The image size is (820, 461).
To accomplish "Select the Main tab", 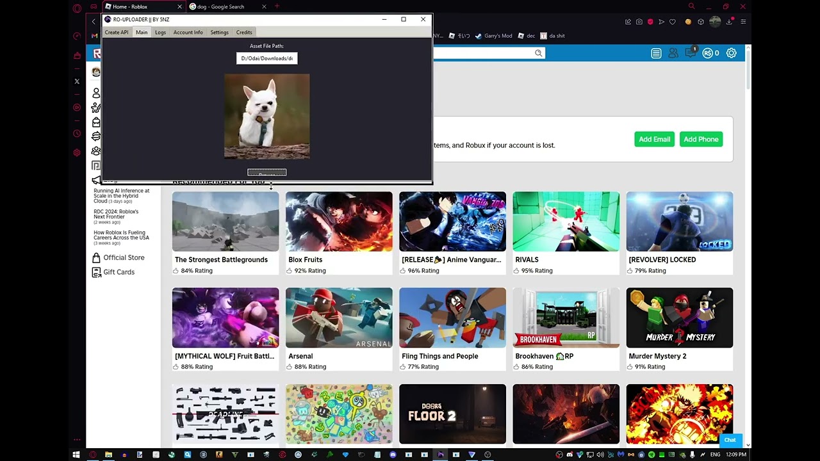I will coord(142,32).
